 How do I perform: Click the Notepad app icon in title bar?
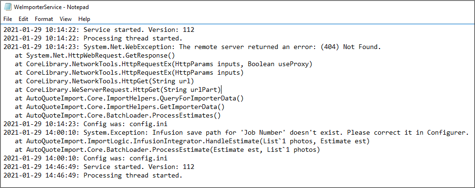pos(8,7)
